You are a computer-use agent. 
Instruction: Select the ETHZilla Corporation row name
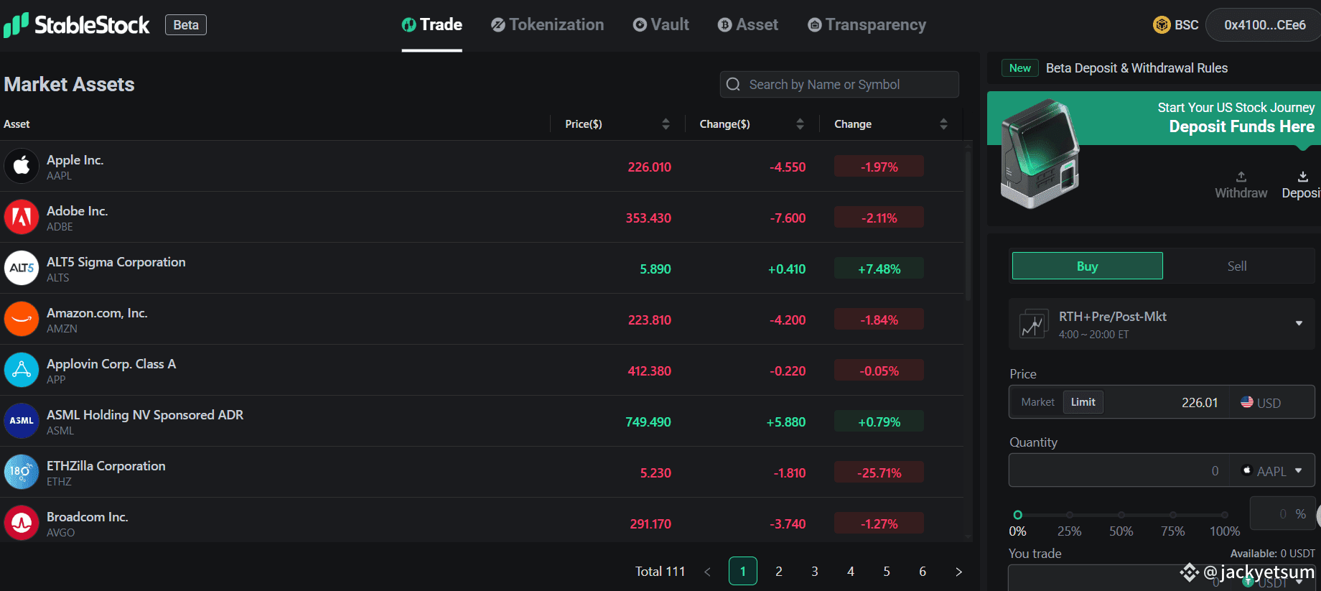pyautogui.click(x=106, y=466)
